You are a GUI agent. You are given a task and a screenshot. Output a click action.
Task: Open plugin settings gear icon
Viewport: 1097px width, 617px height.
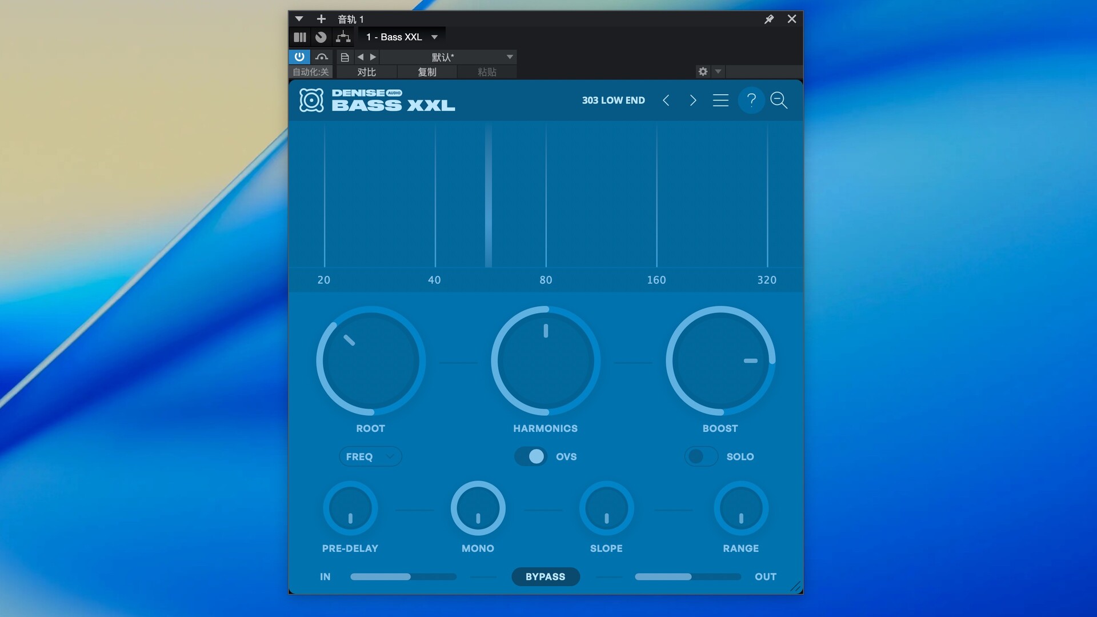tap(703, 71)
